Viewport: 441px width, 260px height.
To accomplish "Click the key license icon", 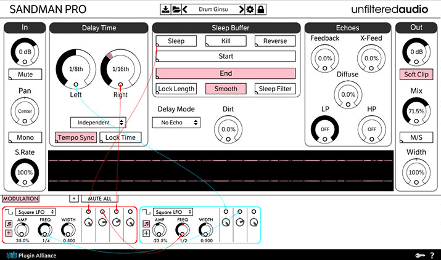I will click(420, 255).
